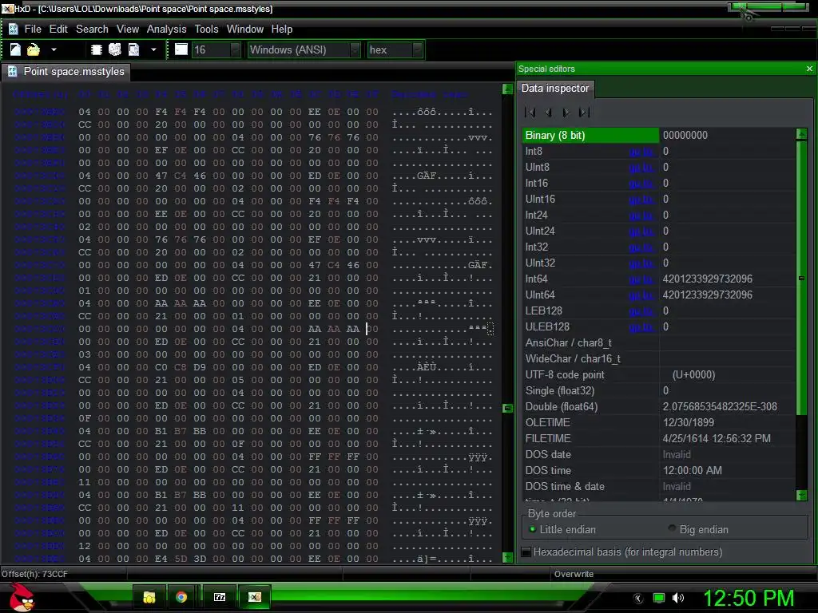Expand the arrow beside Open disk image

coord(153,49)
